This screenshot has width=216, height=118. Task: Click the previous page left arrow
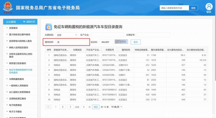[48, 107]
